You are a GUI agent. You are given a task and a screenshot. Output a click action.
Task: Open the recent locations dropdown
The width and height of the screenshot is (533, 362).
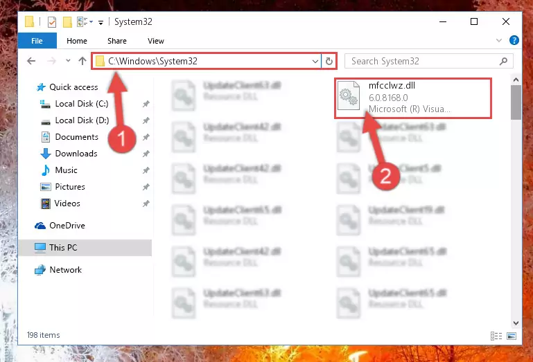68,61
